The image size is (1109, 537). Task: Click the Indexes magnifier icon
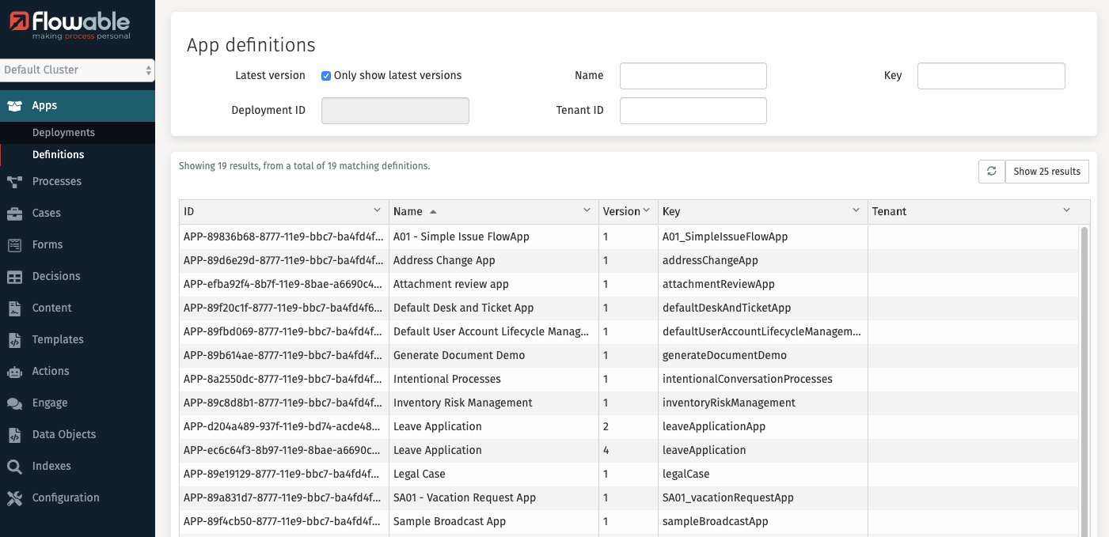(14, 467)
